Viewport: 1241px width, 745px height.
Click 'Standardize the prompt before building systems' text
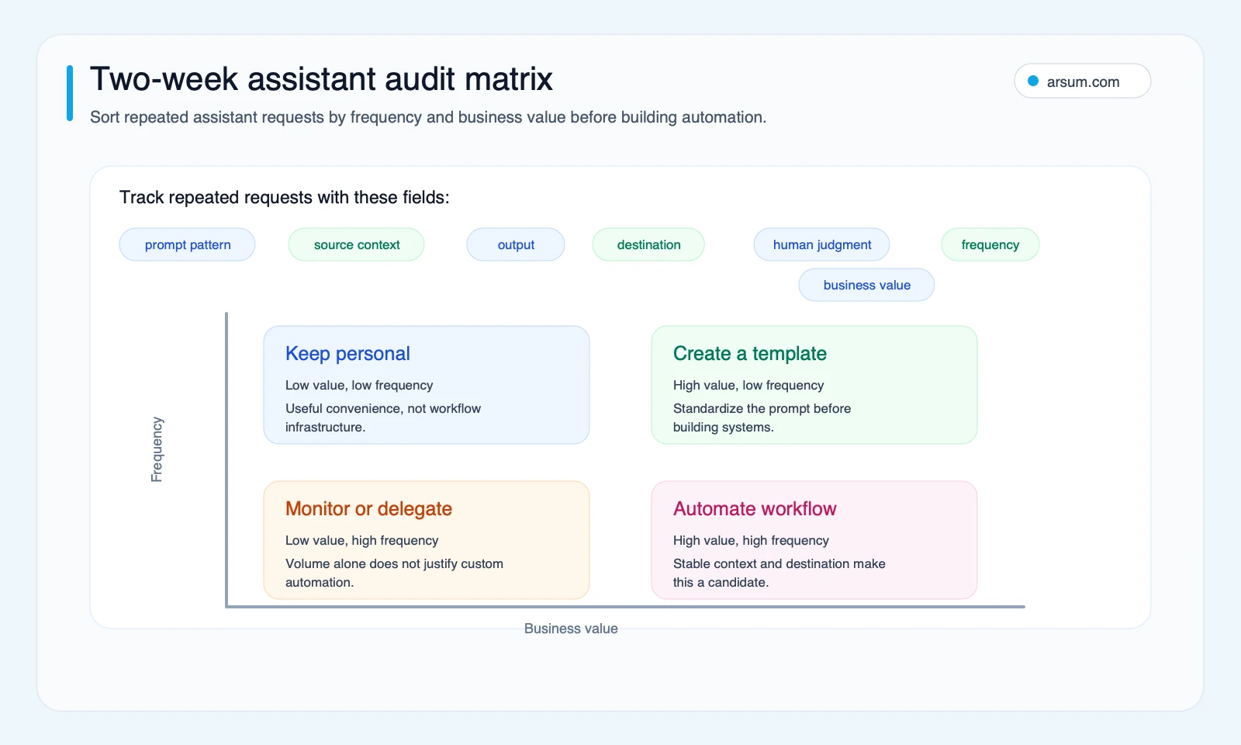pyautogui.click(x=762, y=418)
